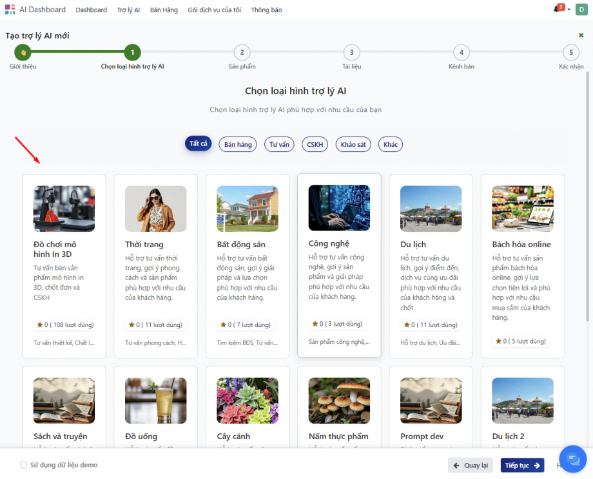593x479 pixels.
Task: Enable the Sử dụng dữ liệu demo checkbox
Action: pyautogui.click(x=24, y=465)
